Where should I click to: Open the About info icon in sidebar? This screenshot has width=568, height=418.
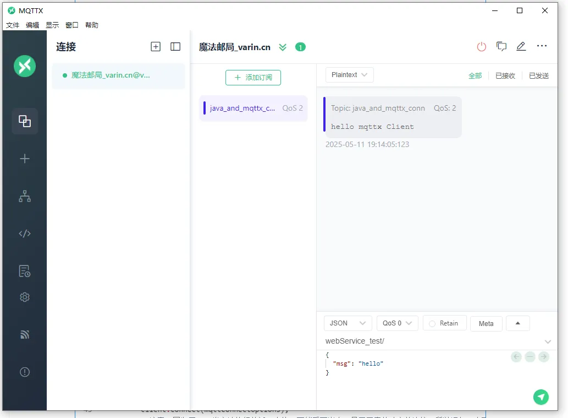point(25,372)
